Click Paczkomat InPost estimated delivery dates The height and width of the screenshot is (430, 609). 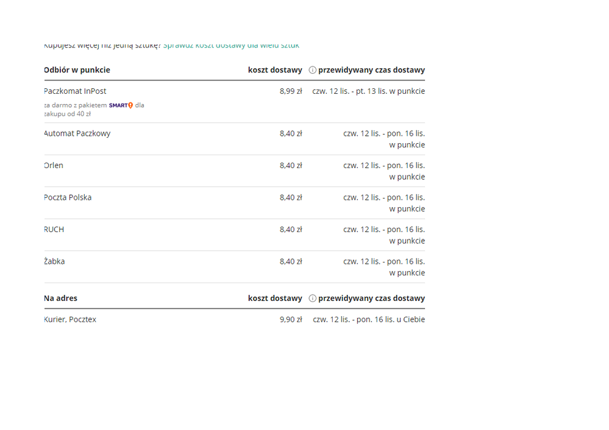click(x=368, y=91)
